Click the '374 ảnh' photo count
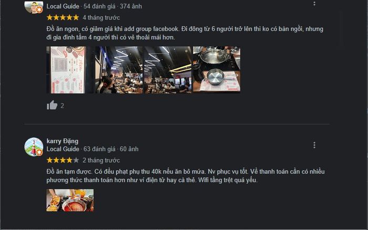368x230 pixels. (131, 6)
